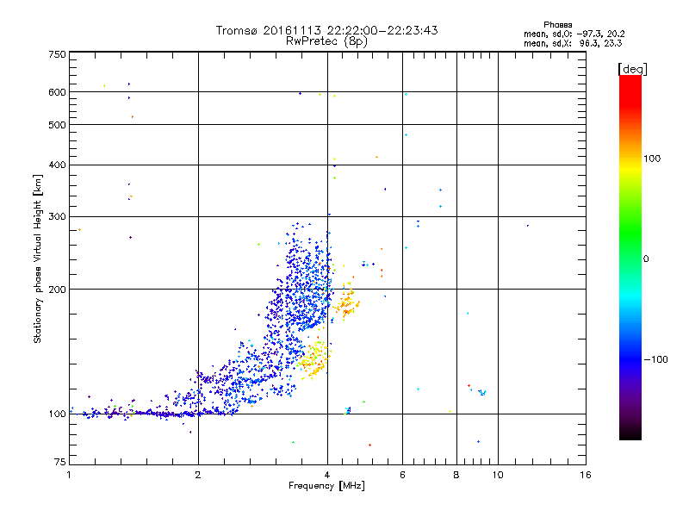The height and width of the screenshot is (517, 689).
Task: Click the phase colorbar scale
Action: [630, 258]
